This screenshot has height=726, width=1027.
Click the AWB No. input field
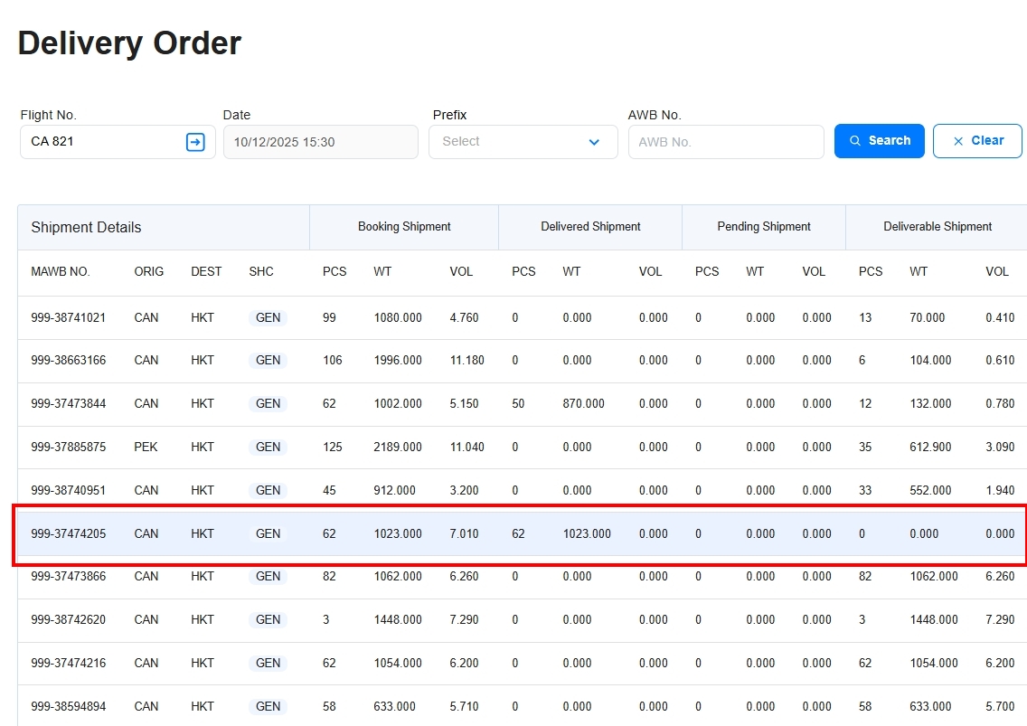click(x=725, y=142)
